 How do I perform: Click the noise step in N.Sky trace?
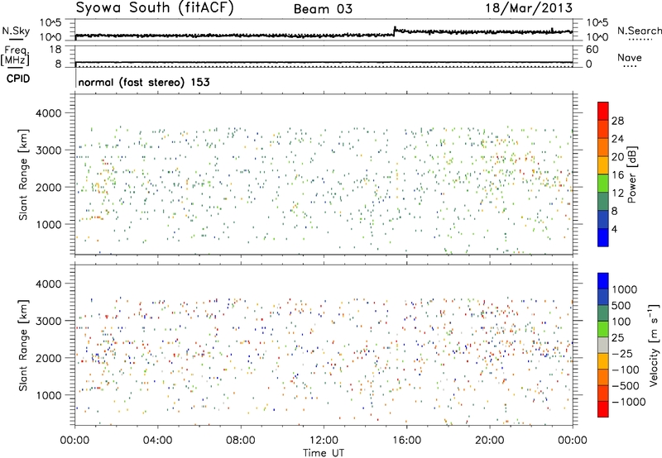pos(395,31)
